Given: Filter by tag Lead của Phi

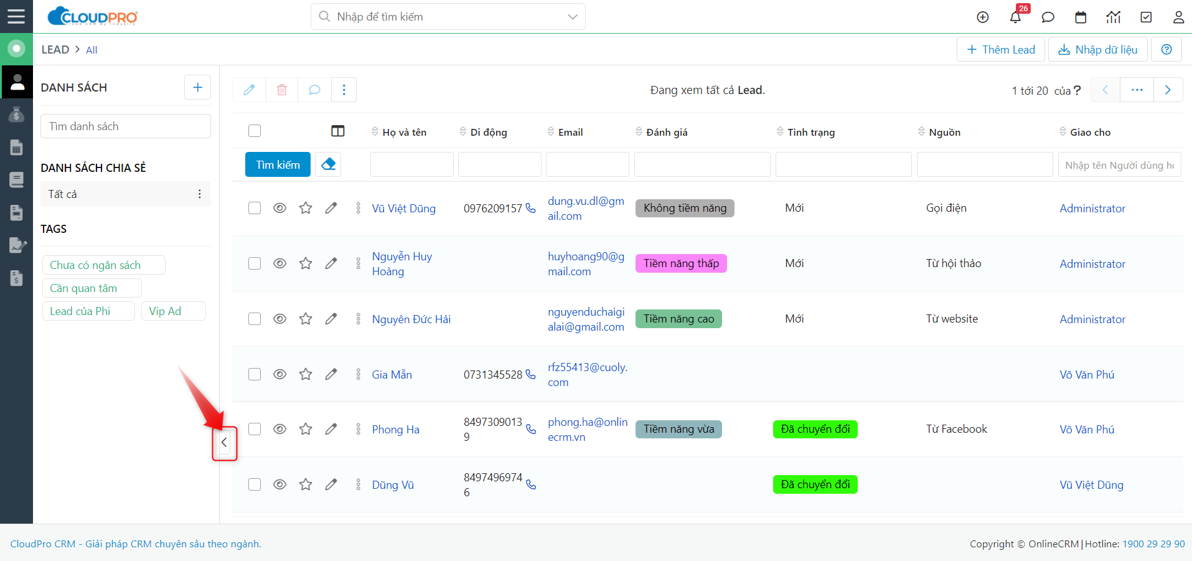Looking at the screenshot, I should 88,311.
